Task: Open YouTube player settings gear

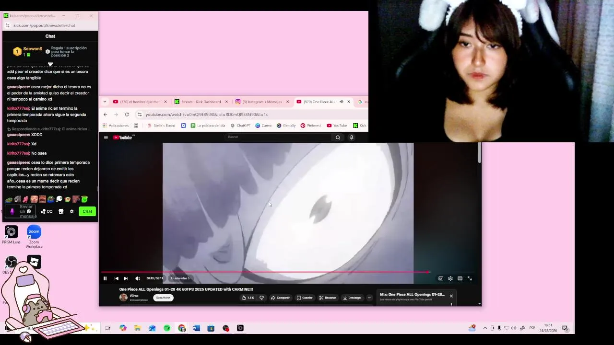Action: click(450, 278)
